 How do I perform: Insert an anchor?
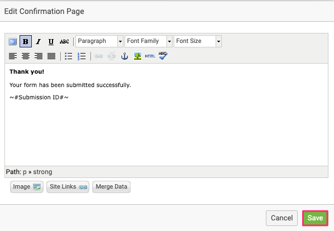coord(125,56)
